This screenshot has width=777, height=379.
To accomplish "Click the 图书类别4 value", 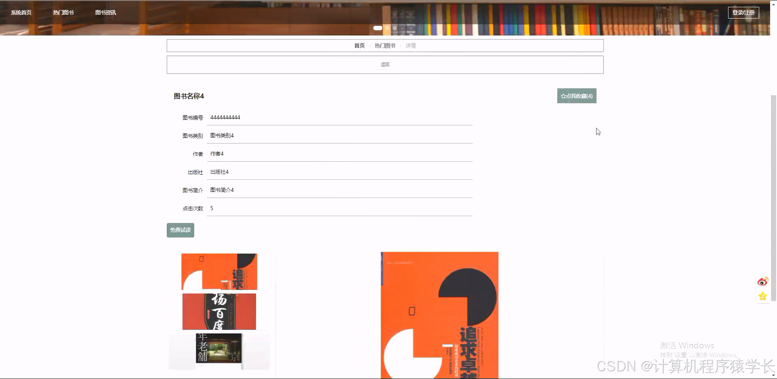I will pyautogui.click(x=222, y=136).
